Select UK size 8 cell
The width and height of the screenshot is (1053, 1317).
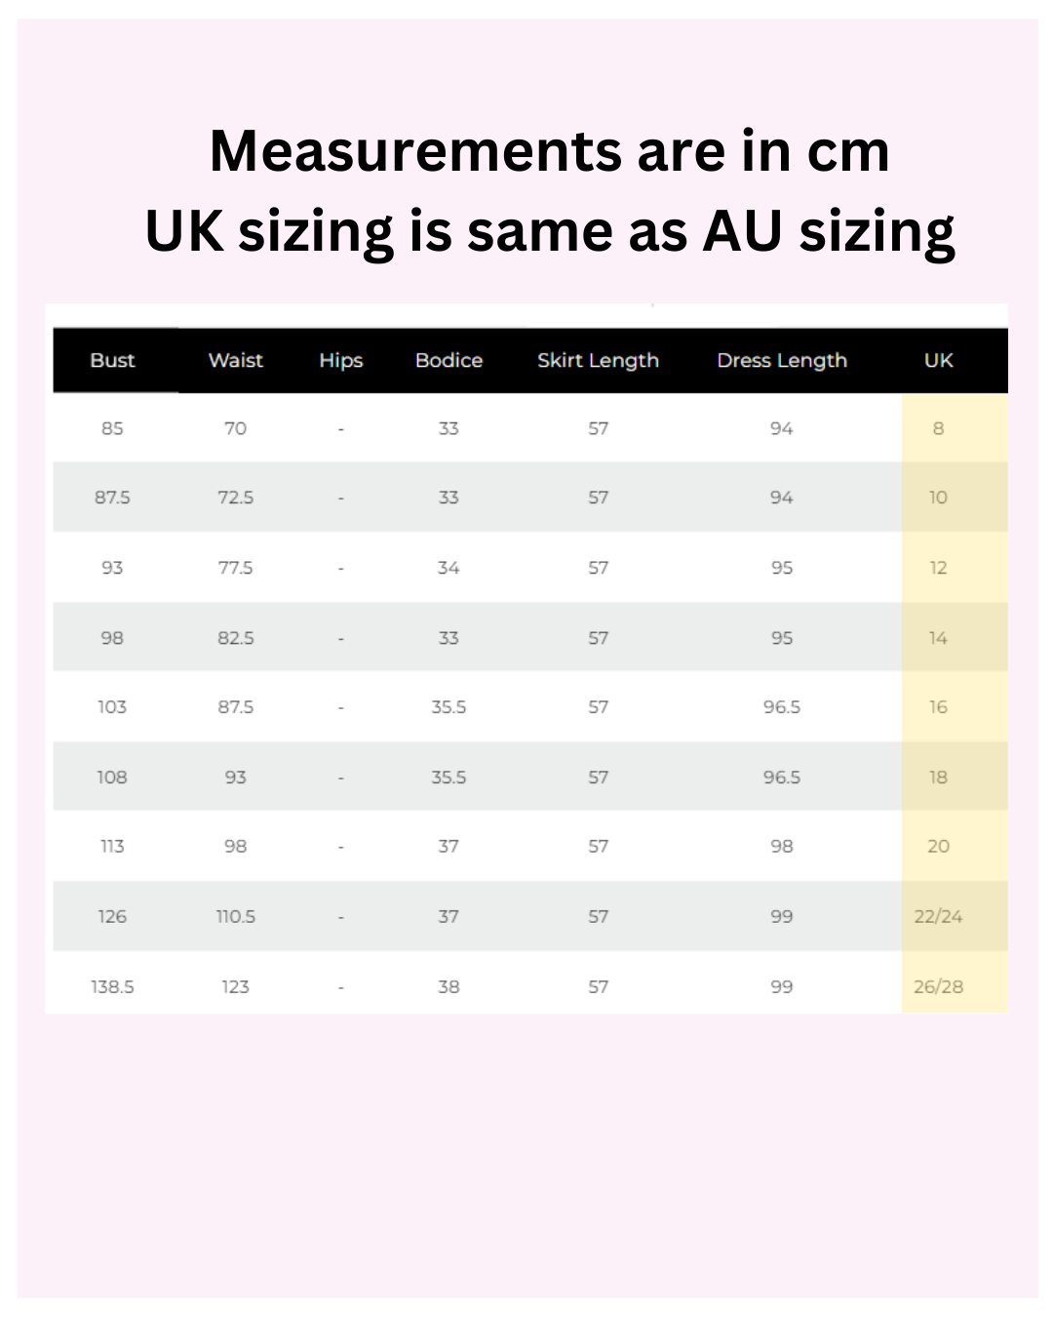pyautogui.click(x=938, y=428)
